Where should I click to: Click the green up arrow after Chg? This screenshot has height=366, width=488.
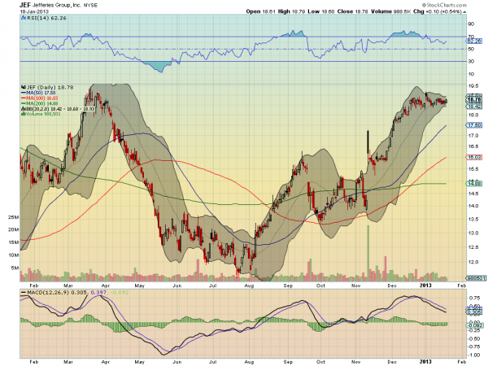pyautogui.click(x=464, y=12)
